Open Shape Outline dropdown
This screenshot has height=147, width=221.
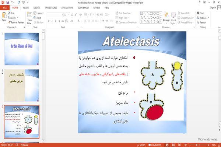pos(186,18)
